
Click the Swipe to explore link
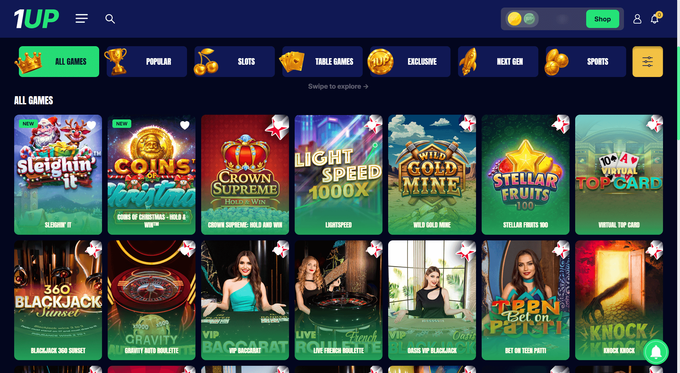[338, 86]
